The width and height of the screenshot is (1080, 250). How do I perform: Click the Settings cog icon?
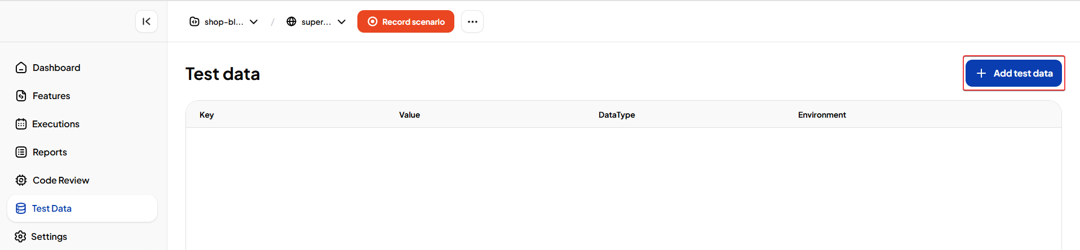coord(21,236)
